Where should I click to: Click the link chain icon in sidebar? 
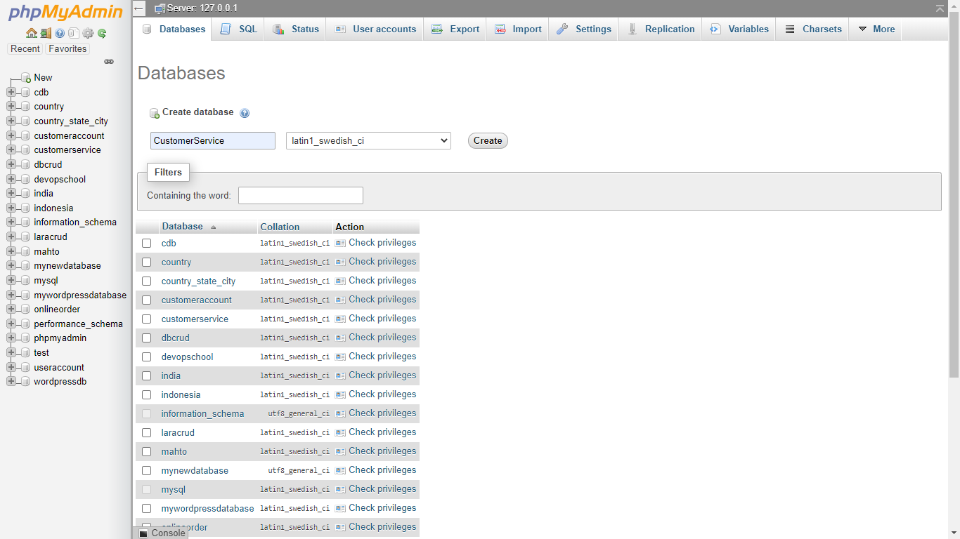pyautogui.click(x=109, y=62)
